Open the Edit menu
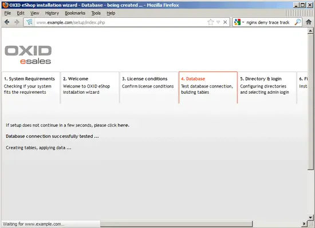 [21, 13]
